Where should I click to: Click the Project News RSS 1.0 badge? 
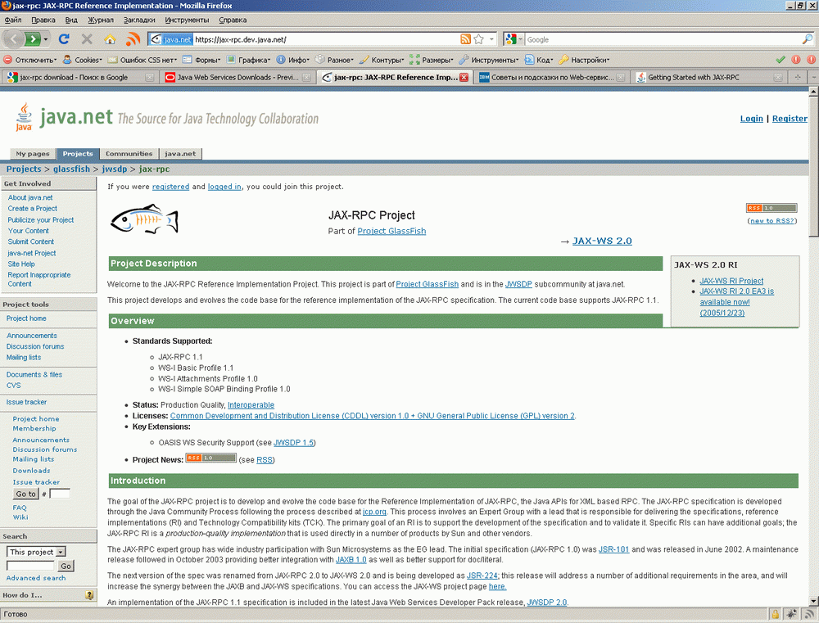point(211,458)
